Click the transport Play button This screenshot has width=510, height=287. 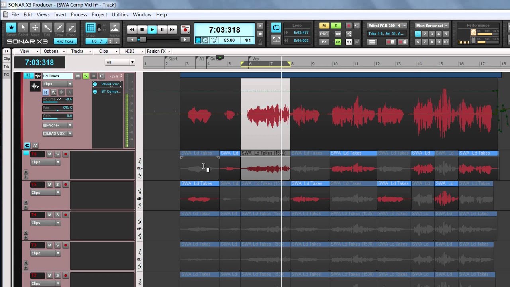click(x=152, y=29)
